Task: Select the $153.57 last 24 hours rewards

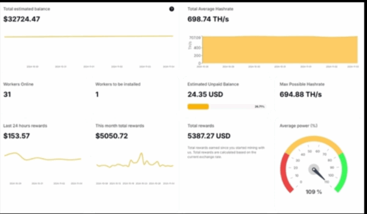Action: click(x=17, y=136)
